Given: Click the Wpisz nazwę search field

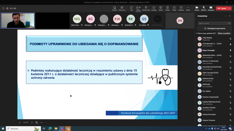Looking at the screenshot, I should pos(214,23).
